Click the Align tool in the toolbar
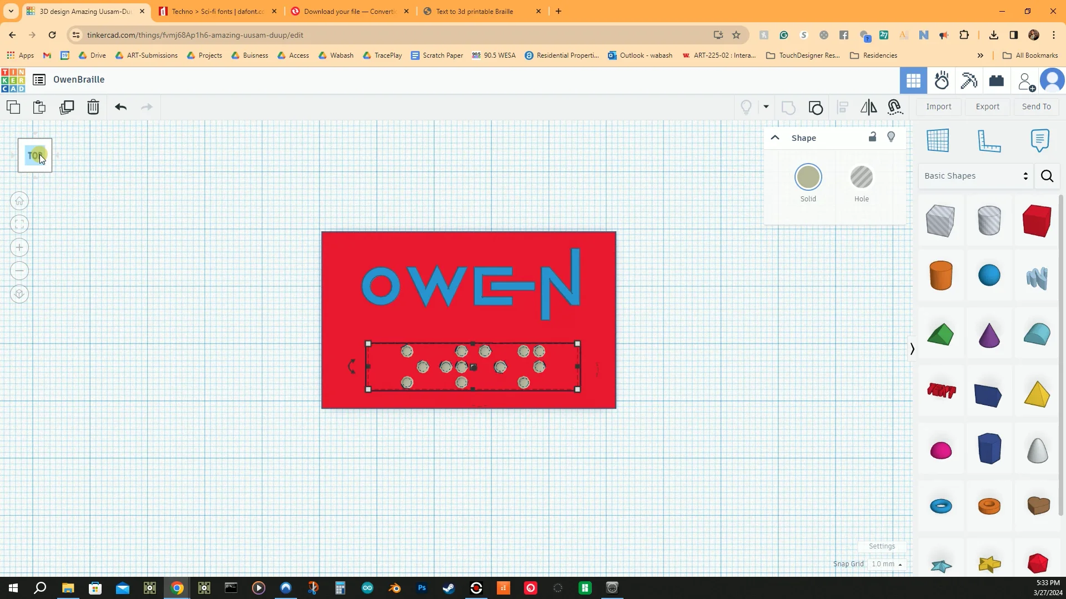The height and width of the screenshot is (599, 1066). [842, 107]
